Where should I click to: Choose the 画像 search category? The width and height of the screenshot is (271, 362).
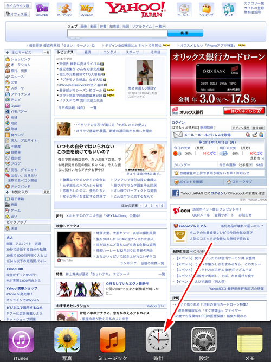click(83, 26)
